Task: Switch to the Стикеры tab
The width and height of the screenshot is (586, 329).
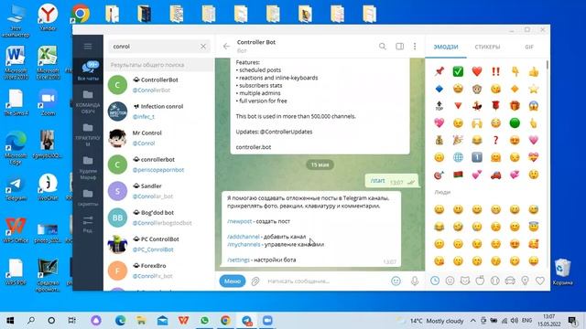Action: (487, 47)
